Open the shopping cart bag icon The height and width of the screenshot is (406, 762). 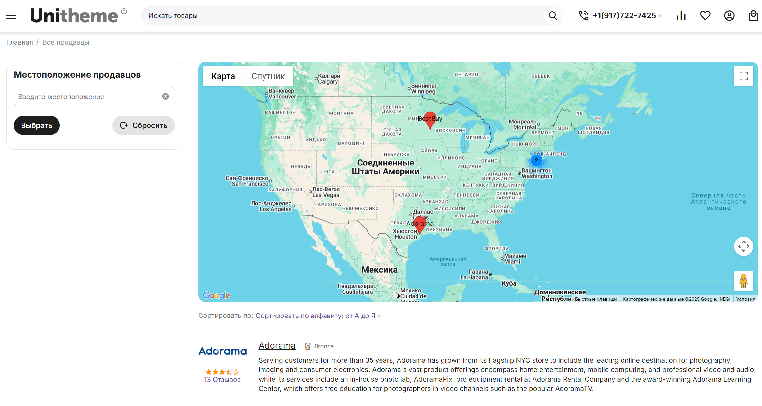coord(753,15)
